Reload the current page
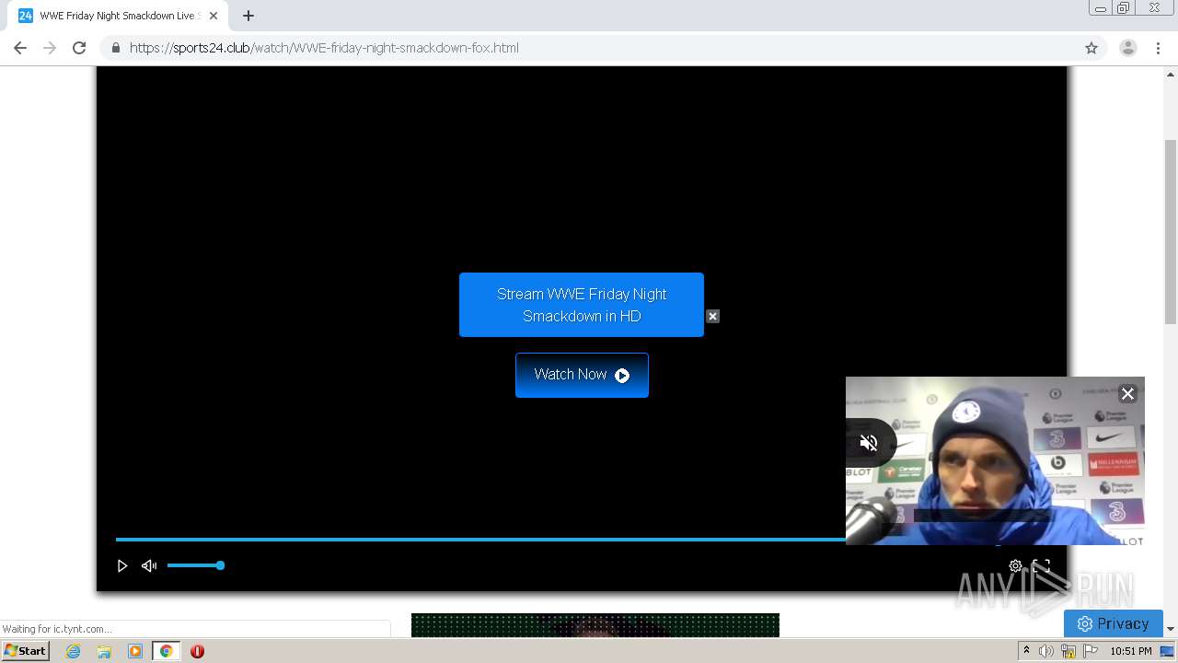The width and height of the screenshot is (1178, 663). tap(79, 48)
